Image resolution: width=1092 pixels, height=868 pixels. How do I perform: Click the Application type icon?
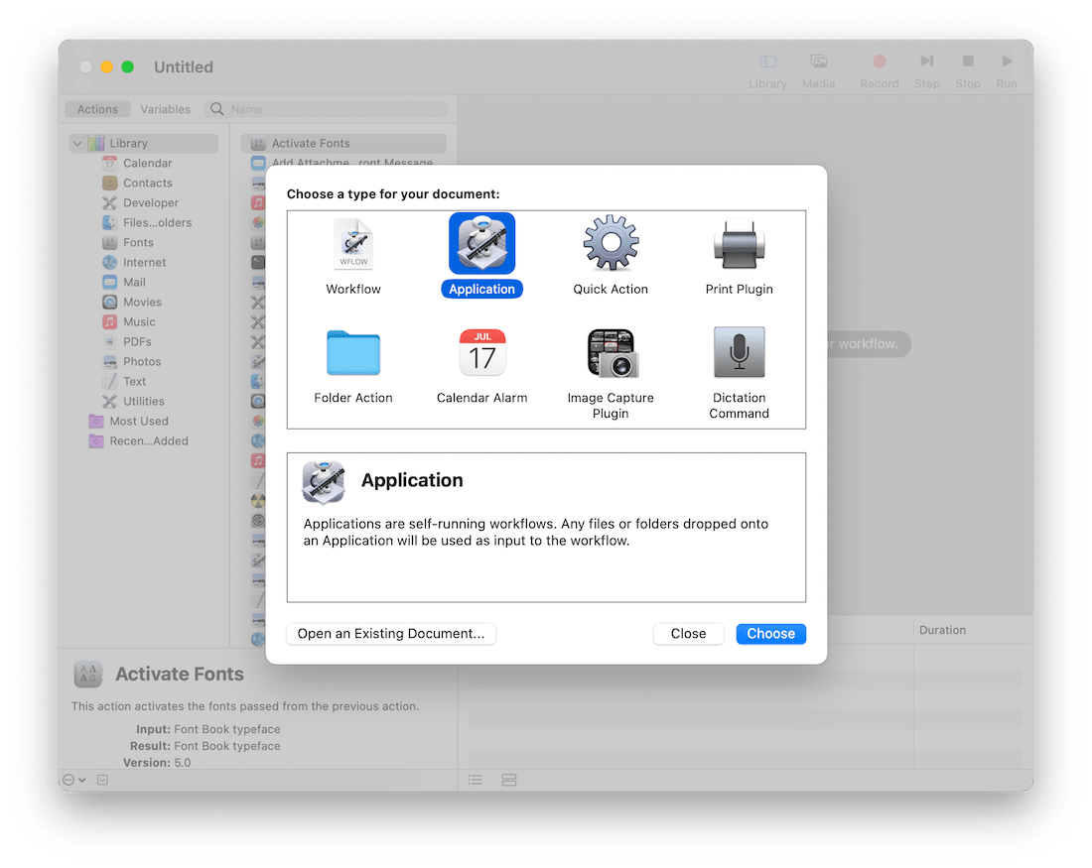pos(482,244)
